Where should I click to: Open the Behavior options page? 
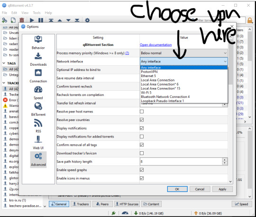point(38,43)
